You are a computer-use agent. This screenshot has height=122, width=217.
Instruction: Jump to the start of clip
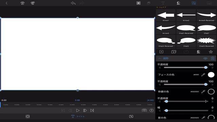pos(63,110)
